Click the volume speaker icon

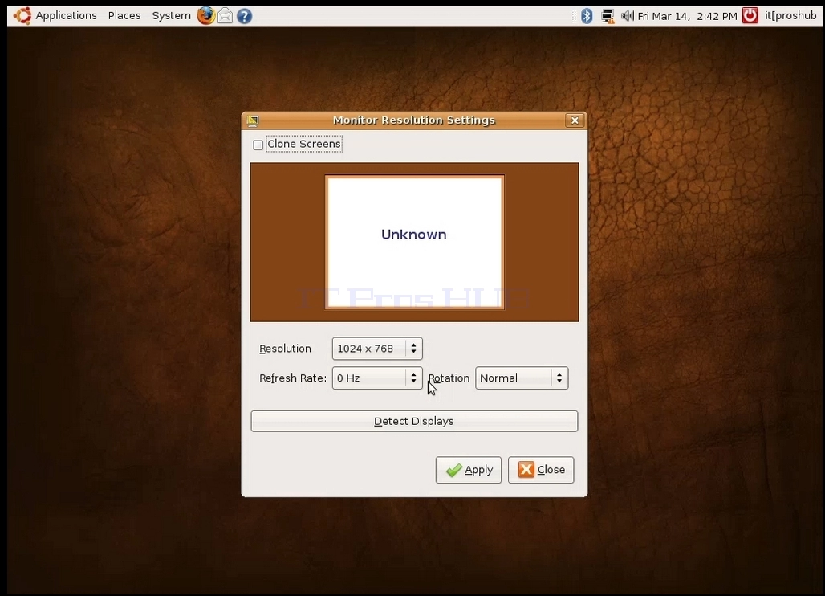click(x=627, y=16)
